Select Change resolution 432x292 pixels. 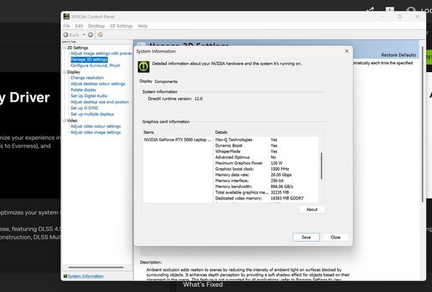[x=87, y=78]
